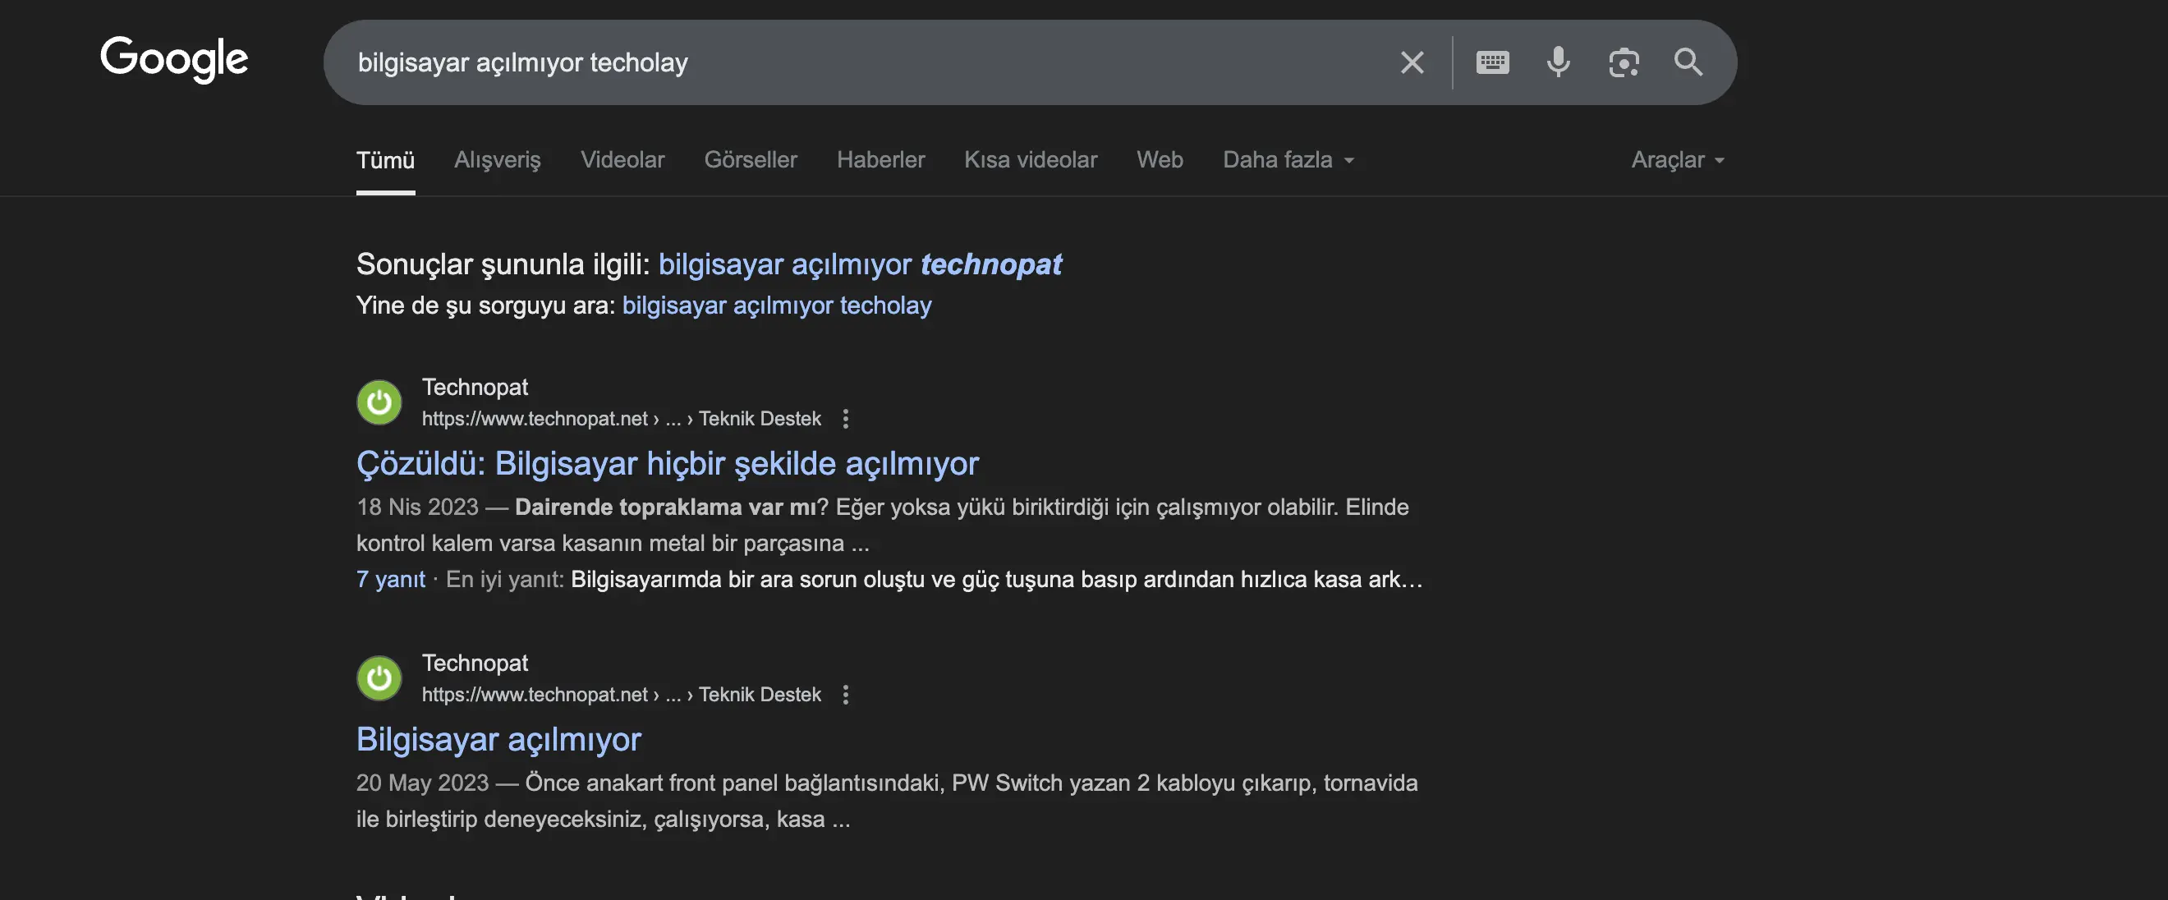This screenshot has height=900, width=2168.
Task: Click Technopat favicon of 'Çözüldü' result
Action: click(379, 402)
